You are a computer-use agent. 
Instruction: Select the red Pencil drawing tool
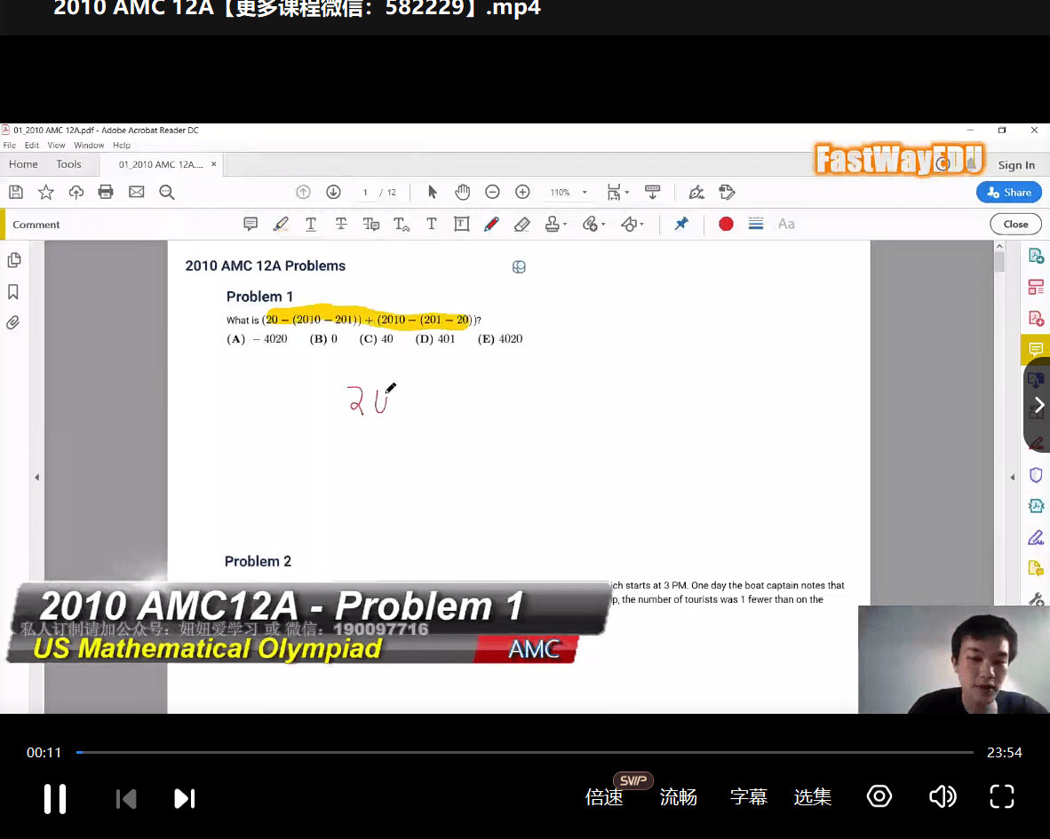(491, 224)
